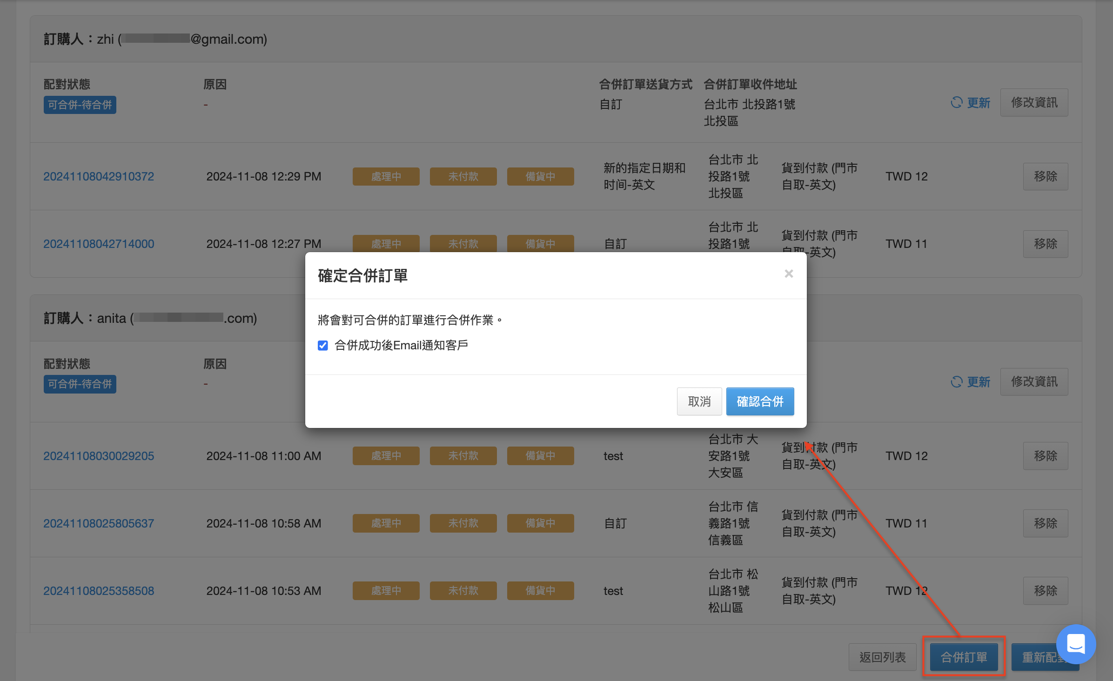Click 處理中 tag of order 20241108030029205
1113x681 pixels.
tap(386, 456)
